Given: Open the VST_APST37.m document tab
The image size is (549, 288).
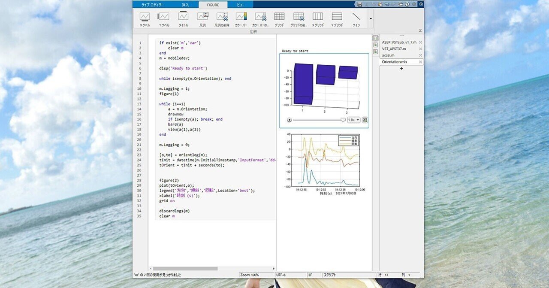Looking at the screenshot, I should 394,49.
